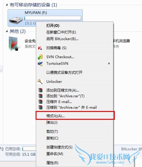
Task: Click WinRAR icon beside 添加到压缩文件(A)
Action: (40, 90)
